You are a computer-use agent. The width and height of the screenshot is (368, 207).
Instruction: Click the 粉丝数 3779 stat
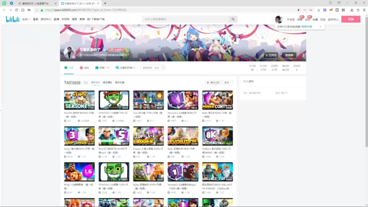pyautogui.click(x=263, y=68)
